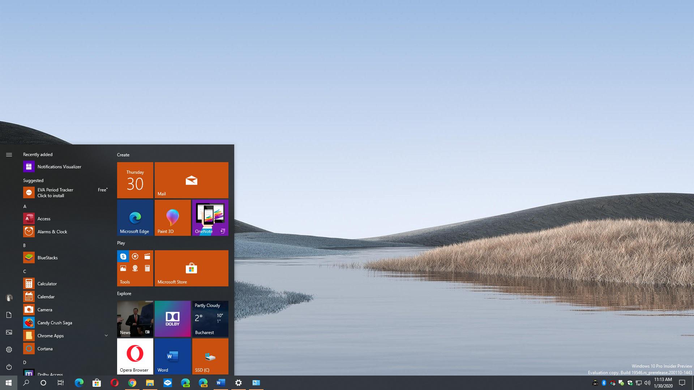This screenshot has width=694, height=390.
Task: Launch BlueStacks from the app list
Action: pyautogui.click(x=66, y=257)
